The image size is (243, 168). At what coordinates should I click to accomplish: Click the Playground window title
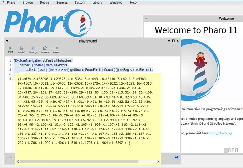88,41
